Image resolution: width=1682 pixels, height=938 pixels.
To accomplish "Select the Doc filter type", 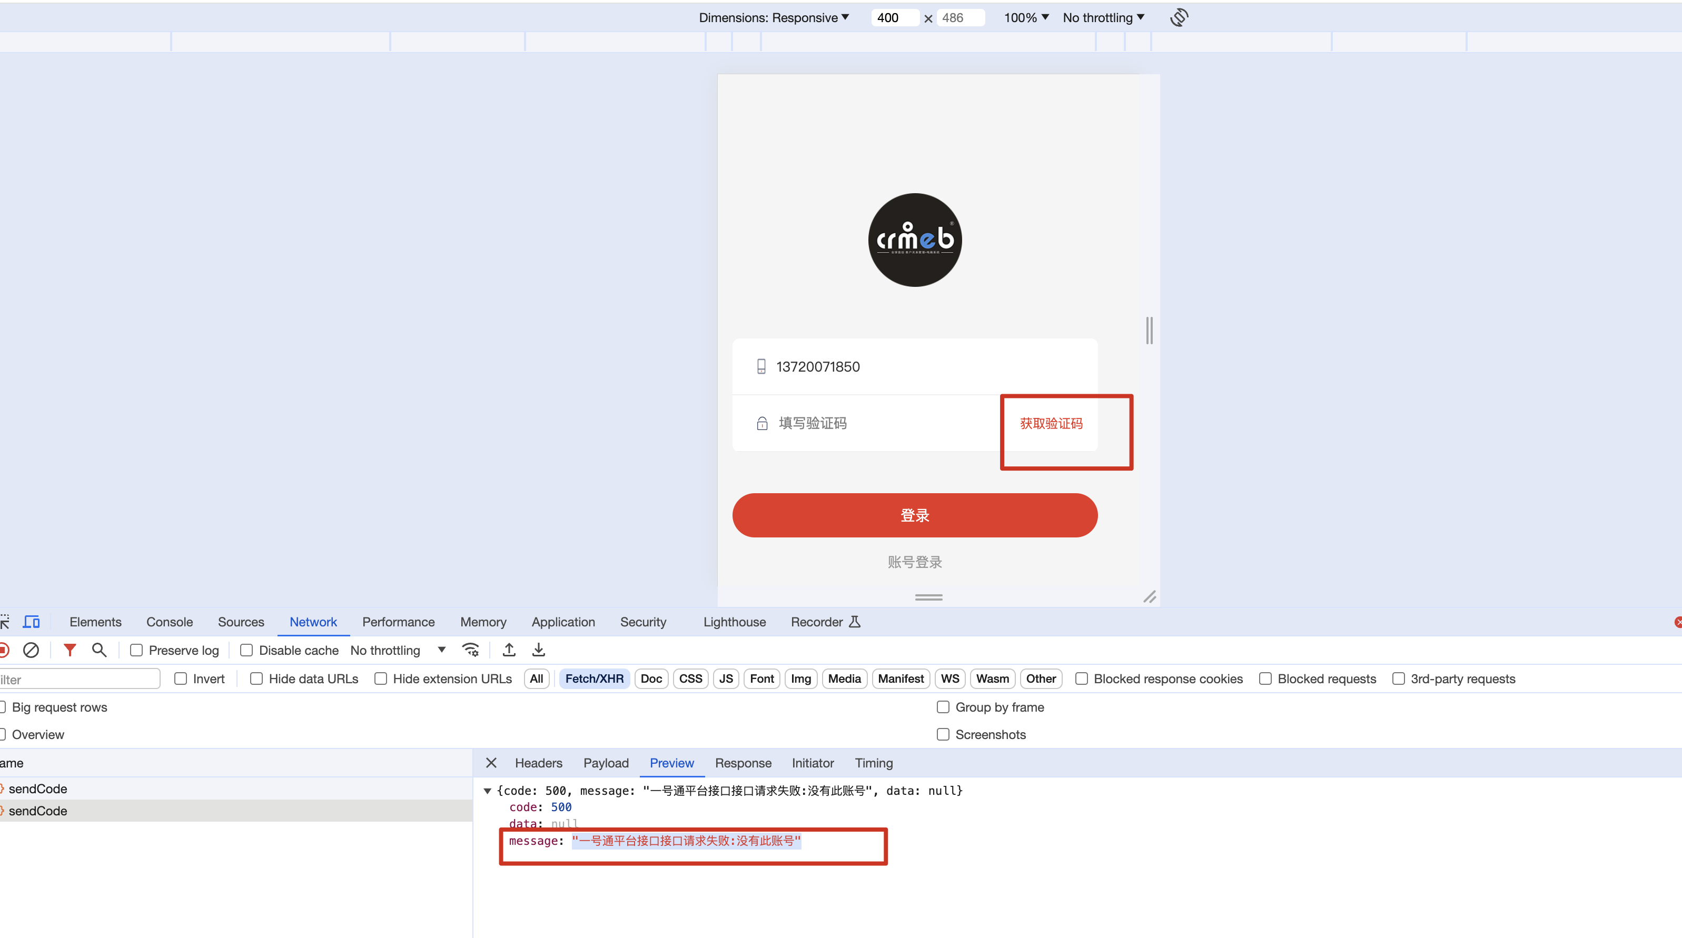I will coord(651,679).
